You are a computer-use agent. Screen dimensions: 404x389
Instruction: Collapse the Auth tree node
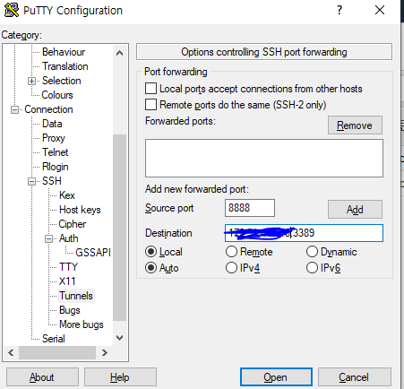48,238
